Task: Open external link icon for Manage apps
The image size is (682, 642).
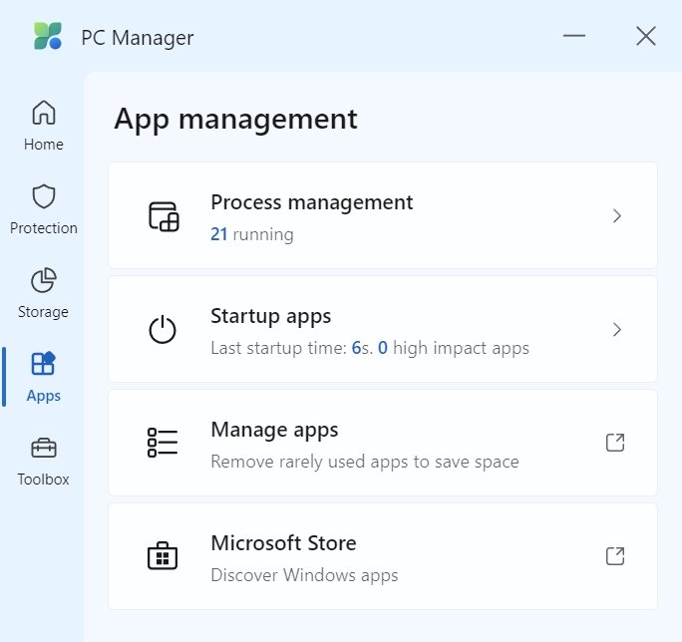Action: [615, 443]
